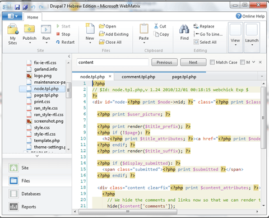
Task: Expand find bar options chevron
Action: (253, 62)
